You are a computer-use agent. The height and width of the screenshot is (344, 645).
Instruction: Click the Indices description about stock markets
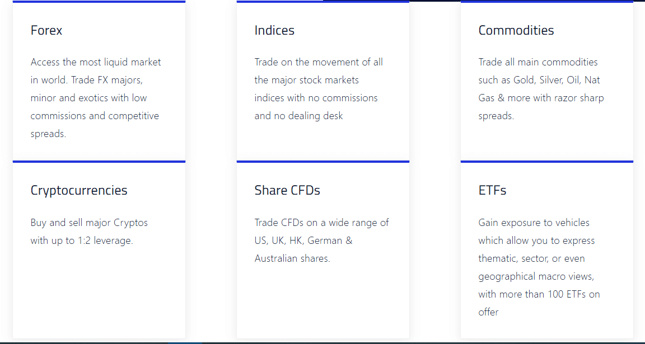coord(319,89)
